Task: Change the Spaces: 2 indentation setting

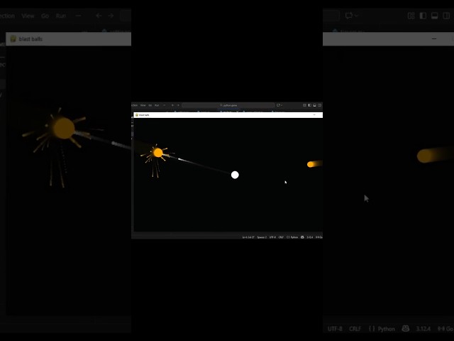Action: (x=262, y=237)
